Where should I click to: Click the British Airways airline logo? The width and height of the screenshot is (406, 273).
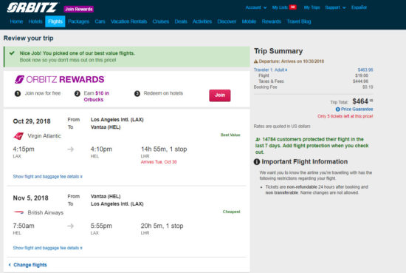pyautogui.click(x=18, y=212)
